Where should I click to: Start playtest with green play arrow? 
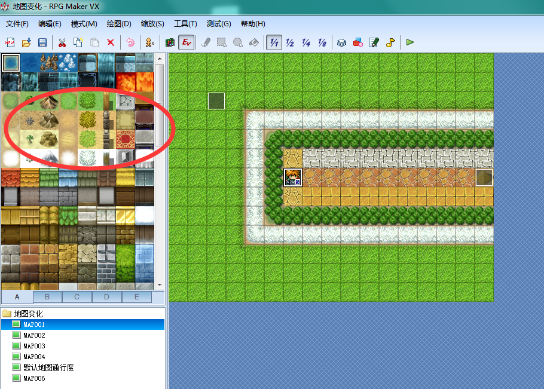410,42
